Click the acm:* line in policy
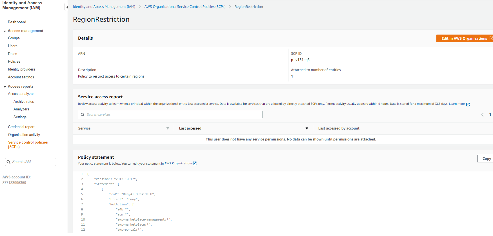This screenshot has height=236, width=493. [x=123, y=215]
